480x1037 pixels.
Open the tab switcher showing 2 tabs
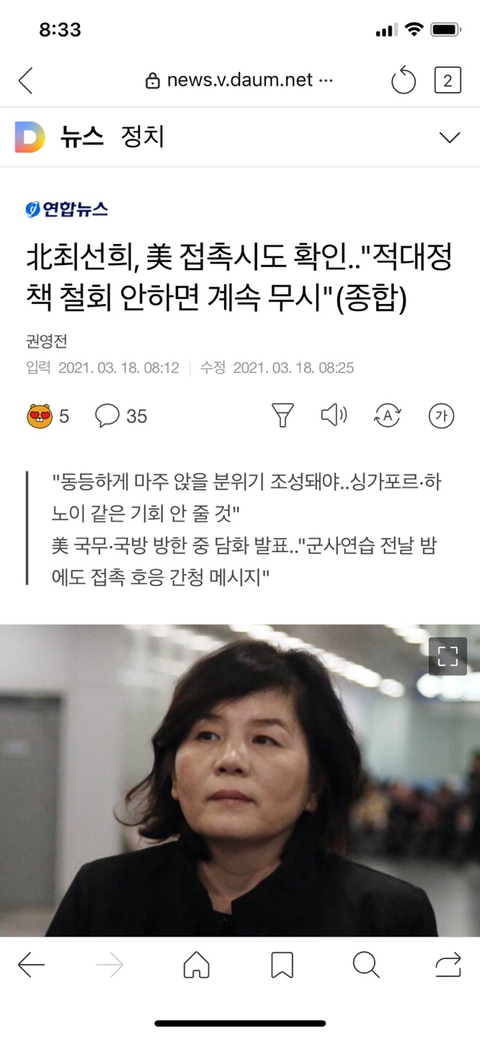coord(447,80)
